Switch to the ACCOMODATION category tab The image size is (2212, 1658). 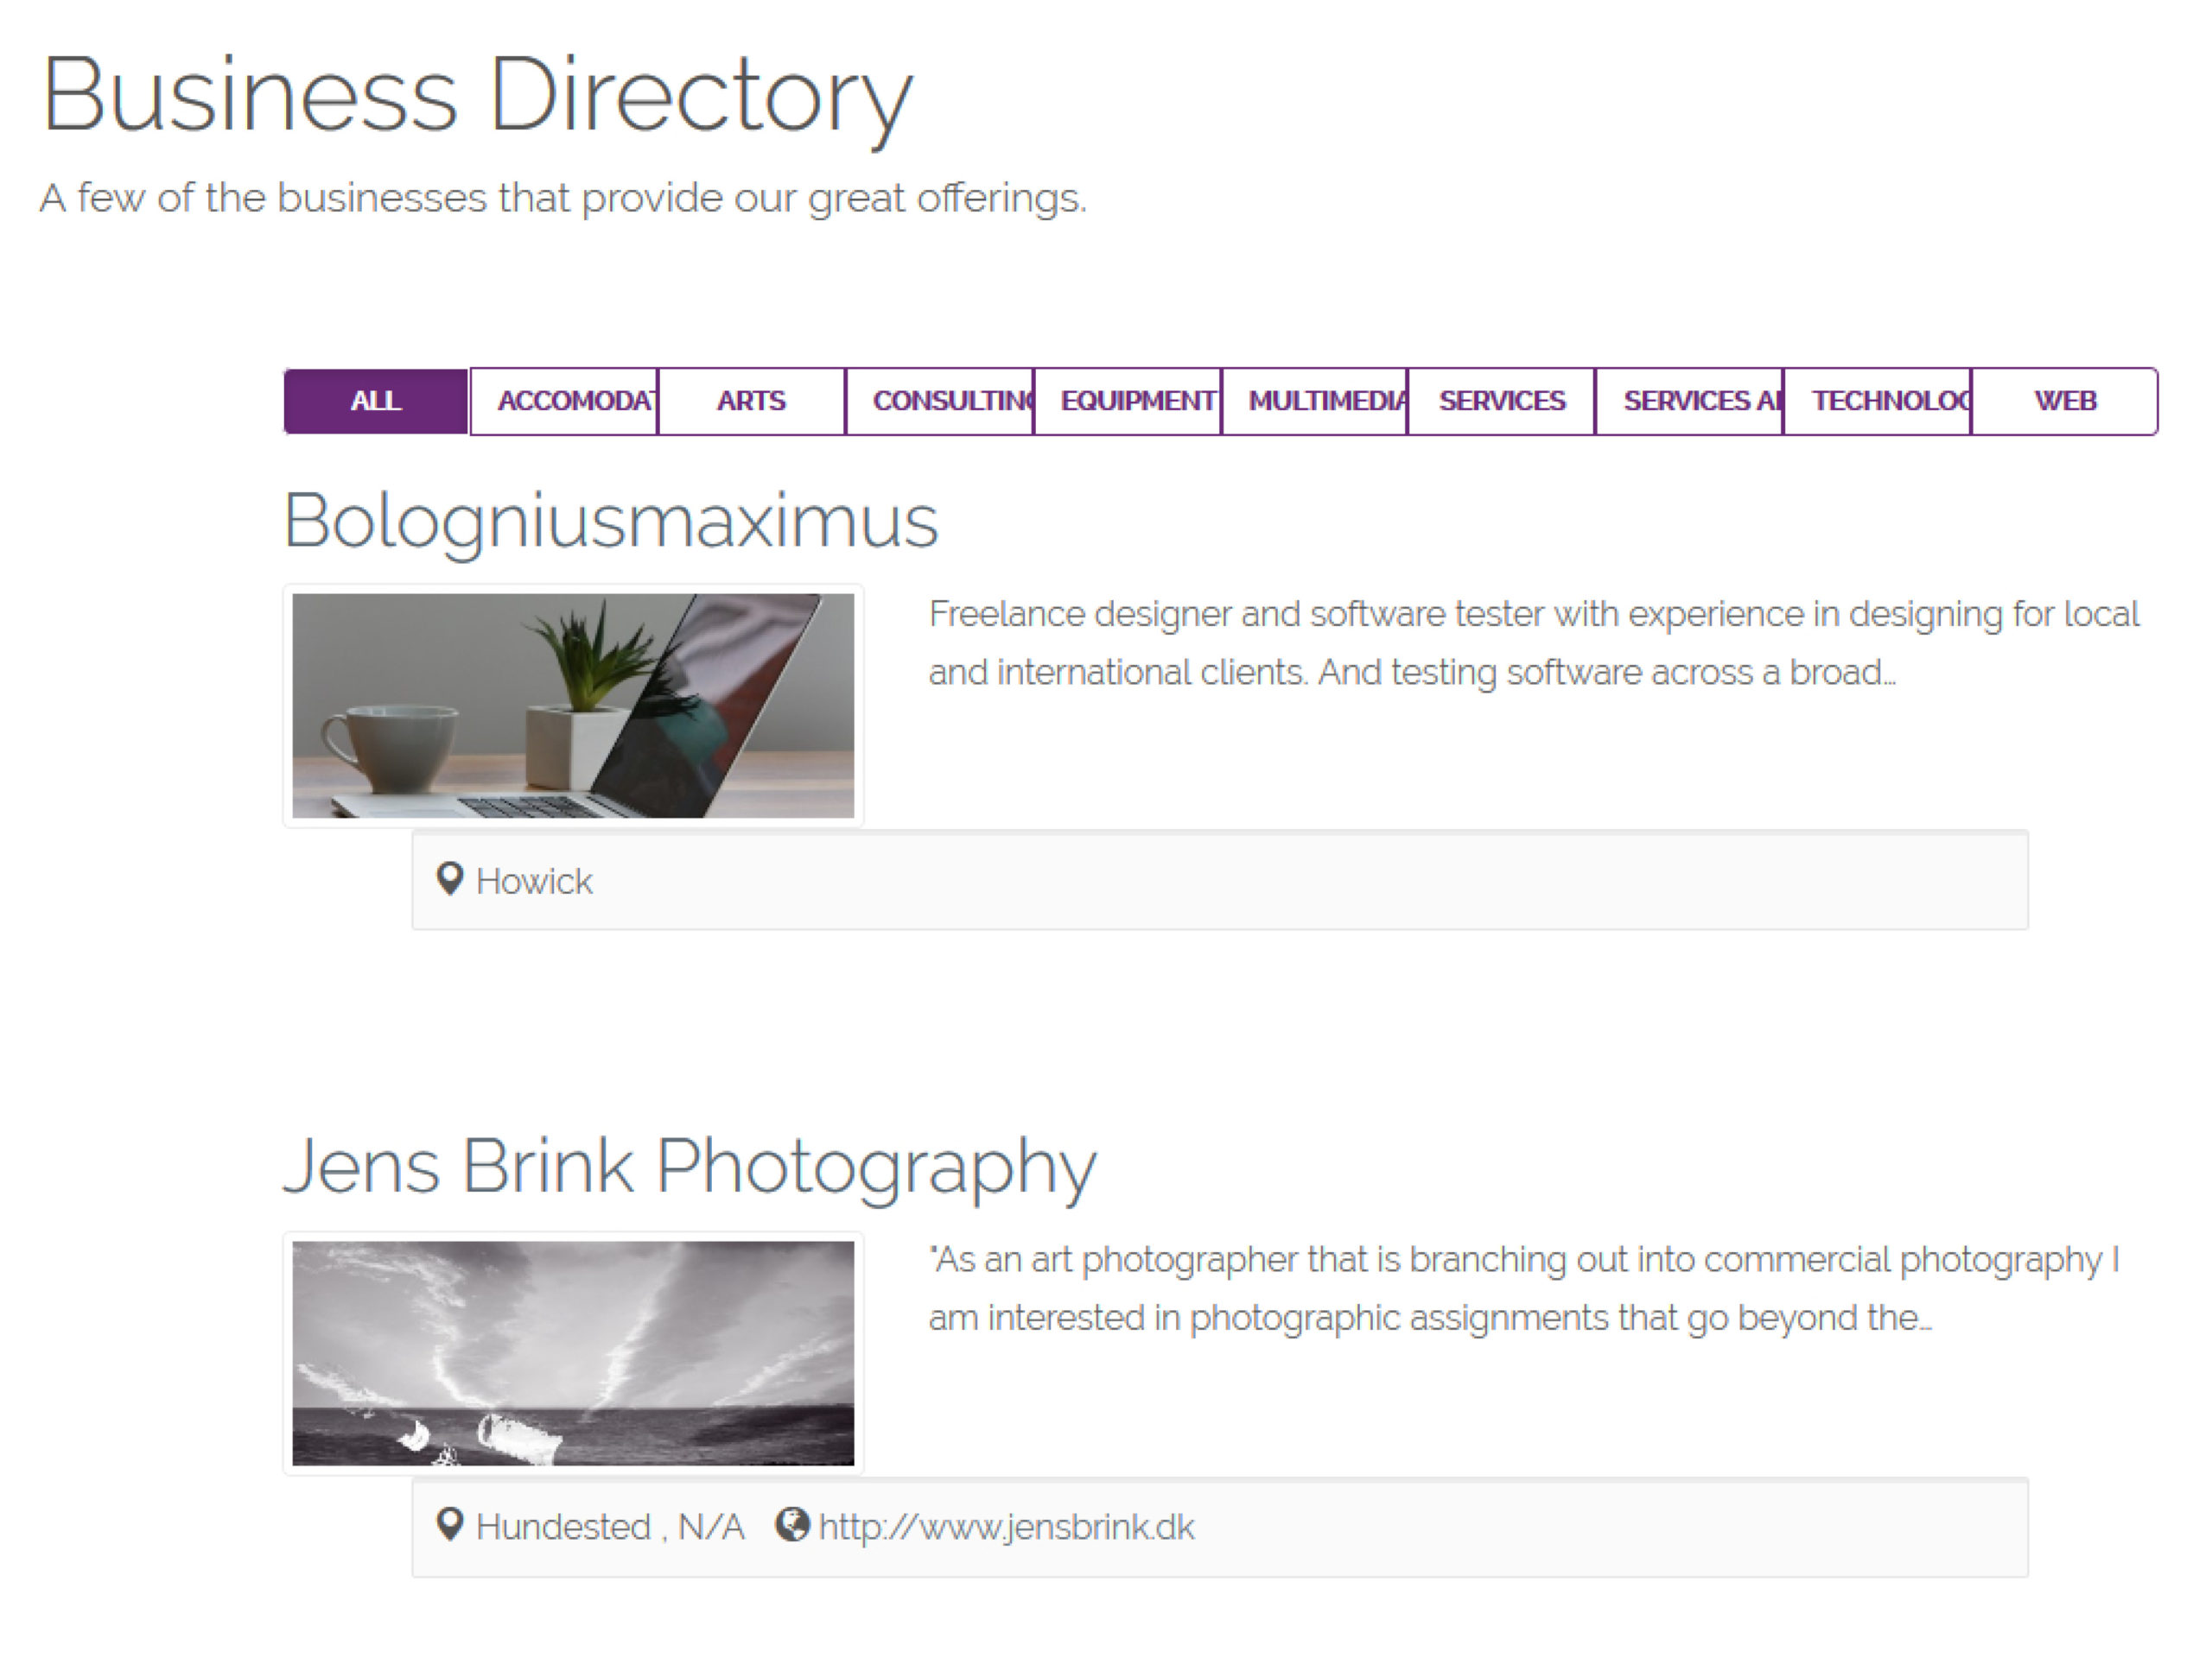564,401
